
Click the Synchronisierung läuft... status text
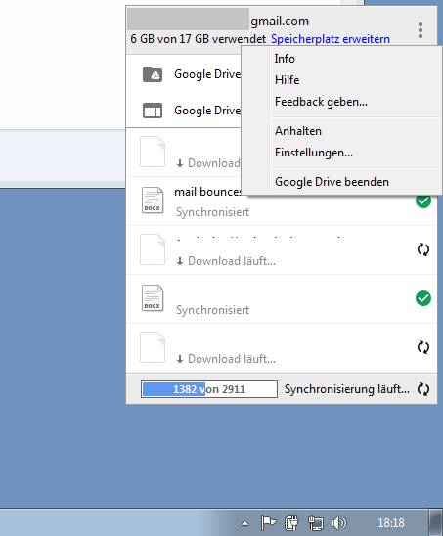347,389
